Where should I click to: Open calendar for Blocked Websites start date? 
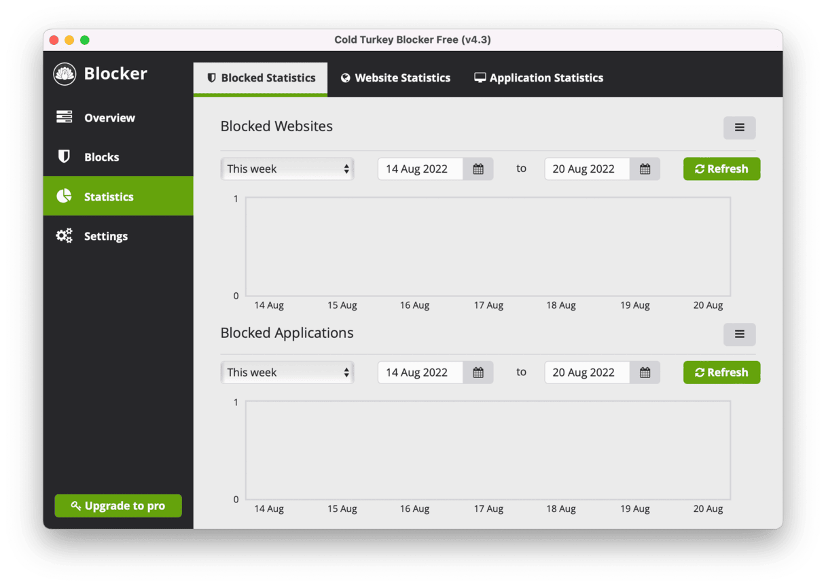pos(478,169)
